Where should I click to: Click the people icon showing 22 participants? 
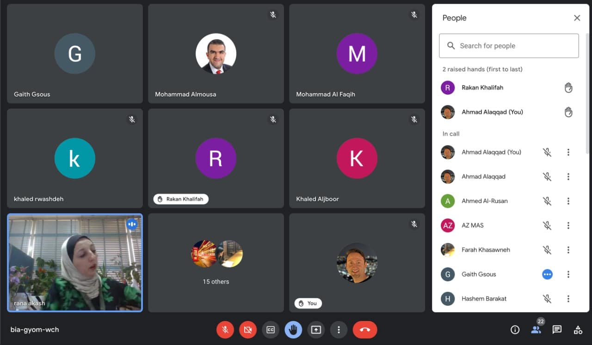(x=536, y=330)
